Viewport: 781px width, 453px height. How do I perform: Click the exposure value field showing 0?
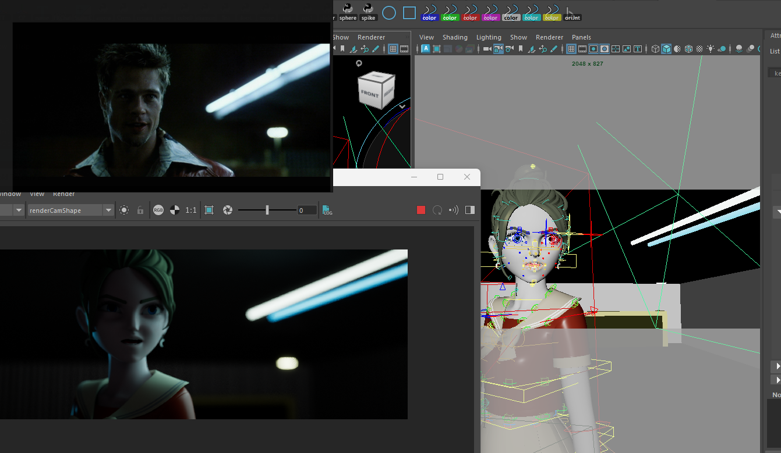point(307,210)
